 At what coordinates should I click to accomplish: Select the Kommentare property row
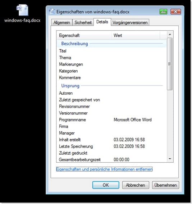coord(112,78)
